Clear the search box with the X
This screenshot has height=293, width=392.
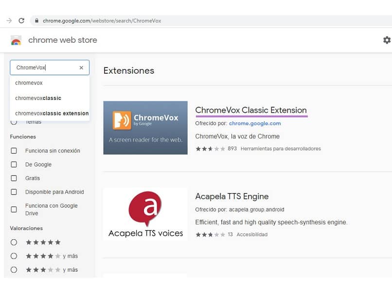pyautogui.click(x=81, y=67)
